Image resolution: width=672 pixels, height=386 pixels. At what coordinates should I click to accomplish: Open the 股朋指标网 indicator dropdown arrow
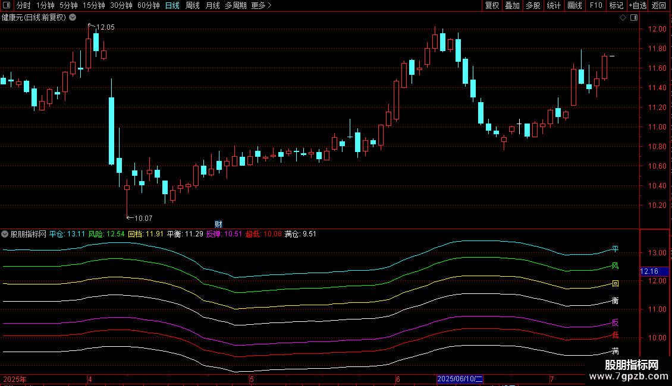(x=5, y=234)
